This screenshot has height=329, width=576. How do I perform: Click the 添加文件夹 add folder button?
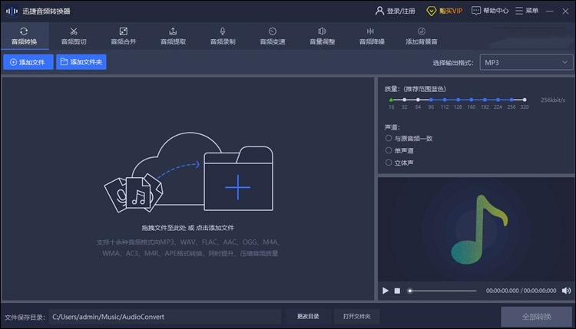coord(81,62)
